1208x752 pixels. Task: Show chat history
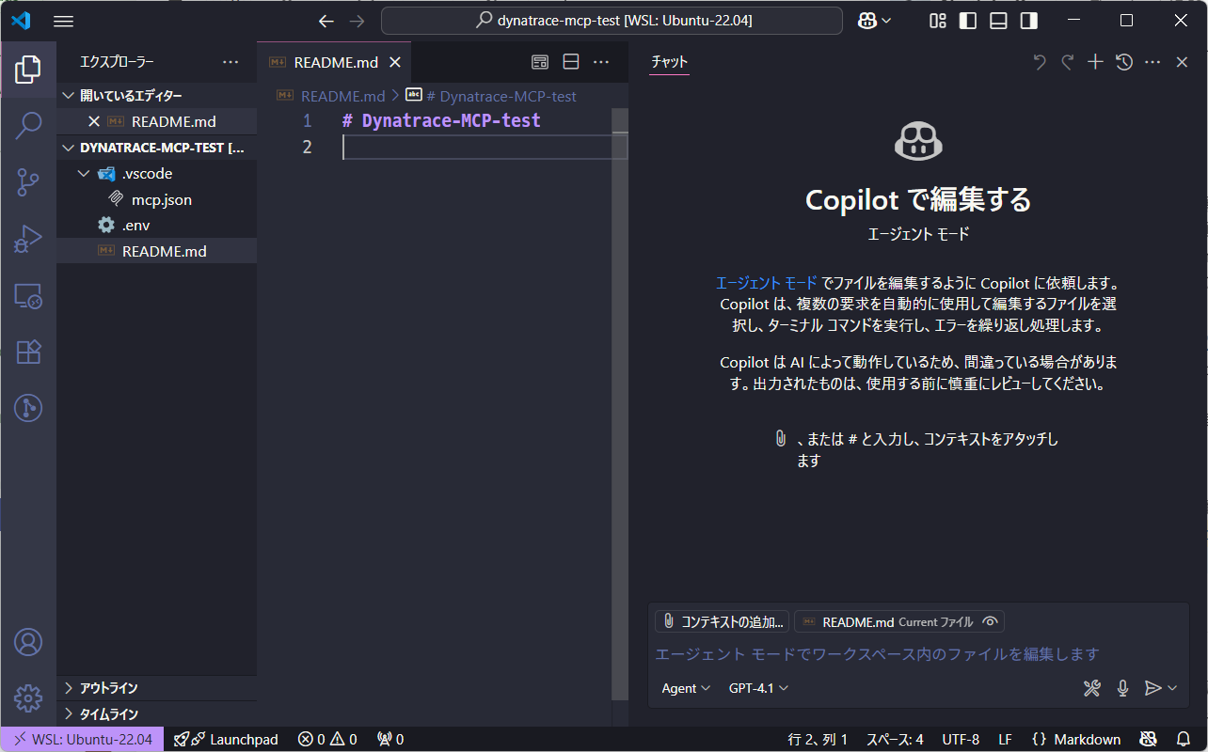(x=1124, y=62)
